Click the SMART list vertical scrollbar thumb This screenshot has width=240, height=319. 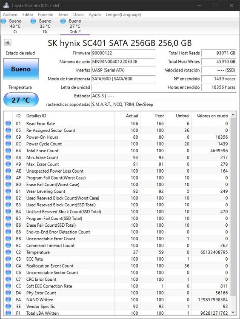point(233,206)
